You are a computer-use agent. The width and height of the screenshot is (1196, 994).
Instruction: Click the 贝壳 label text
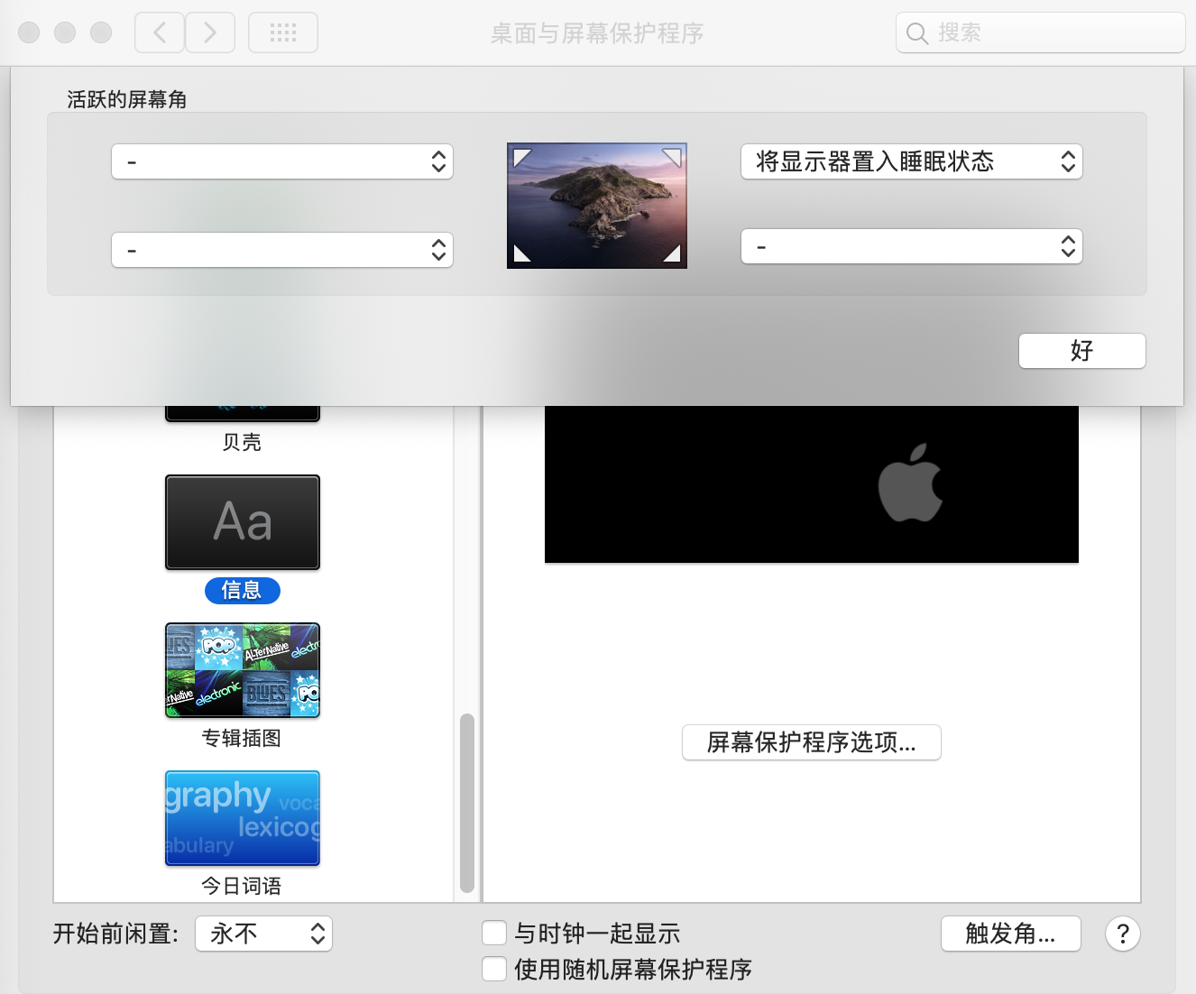[242, 442]
